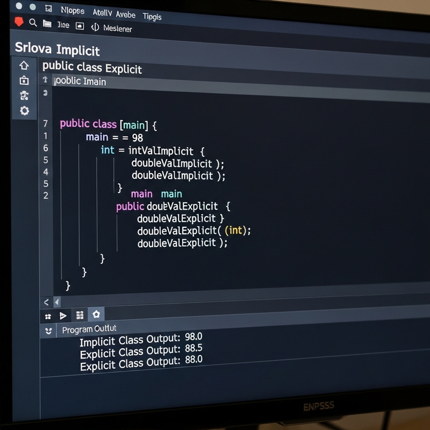The image size is (430, 430).
Task: Switch to the public class Explicit tab
Action: click(91, 69)
